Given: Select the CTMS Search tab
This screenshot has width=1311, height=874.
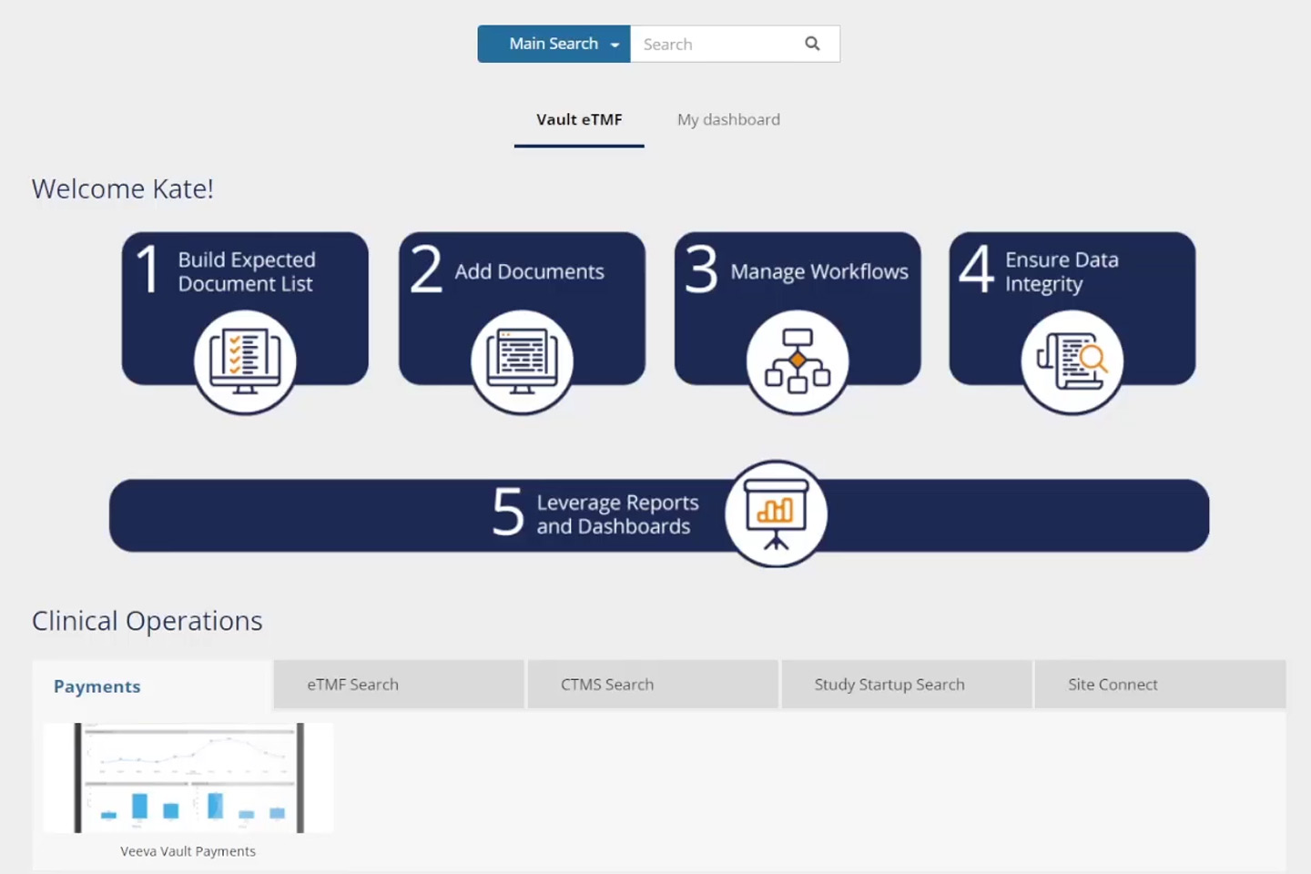Looking at the screenshot, I should (x=653, y=685).
